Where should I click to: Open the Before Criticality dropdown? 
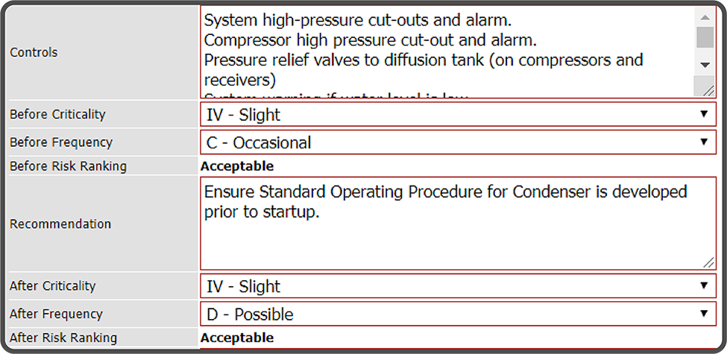pos(458,115)
